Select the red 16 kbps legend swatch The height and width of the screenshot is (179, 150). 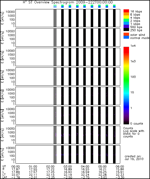tap(126, 11)
